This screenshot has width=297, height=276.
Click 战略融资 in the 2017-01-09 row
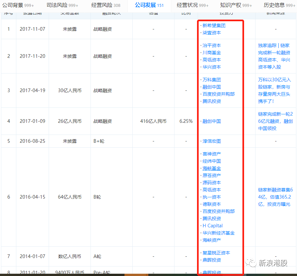(103, 121)
